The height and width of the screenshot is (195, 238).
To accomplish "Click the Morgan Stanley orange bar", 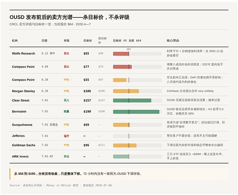I will tap(126, 91).
